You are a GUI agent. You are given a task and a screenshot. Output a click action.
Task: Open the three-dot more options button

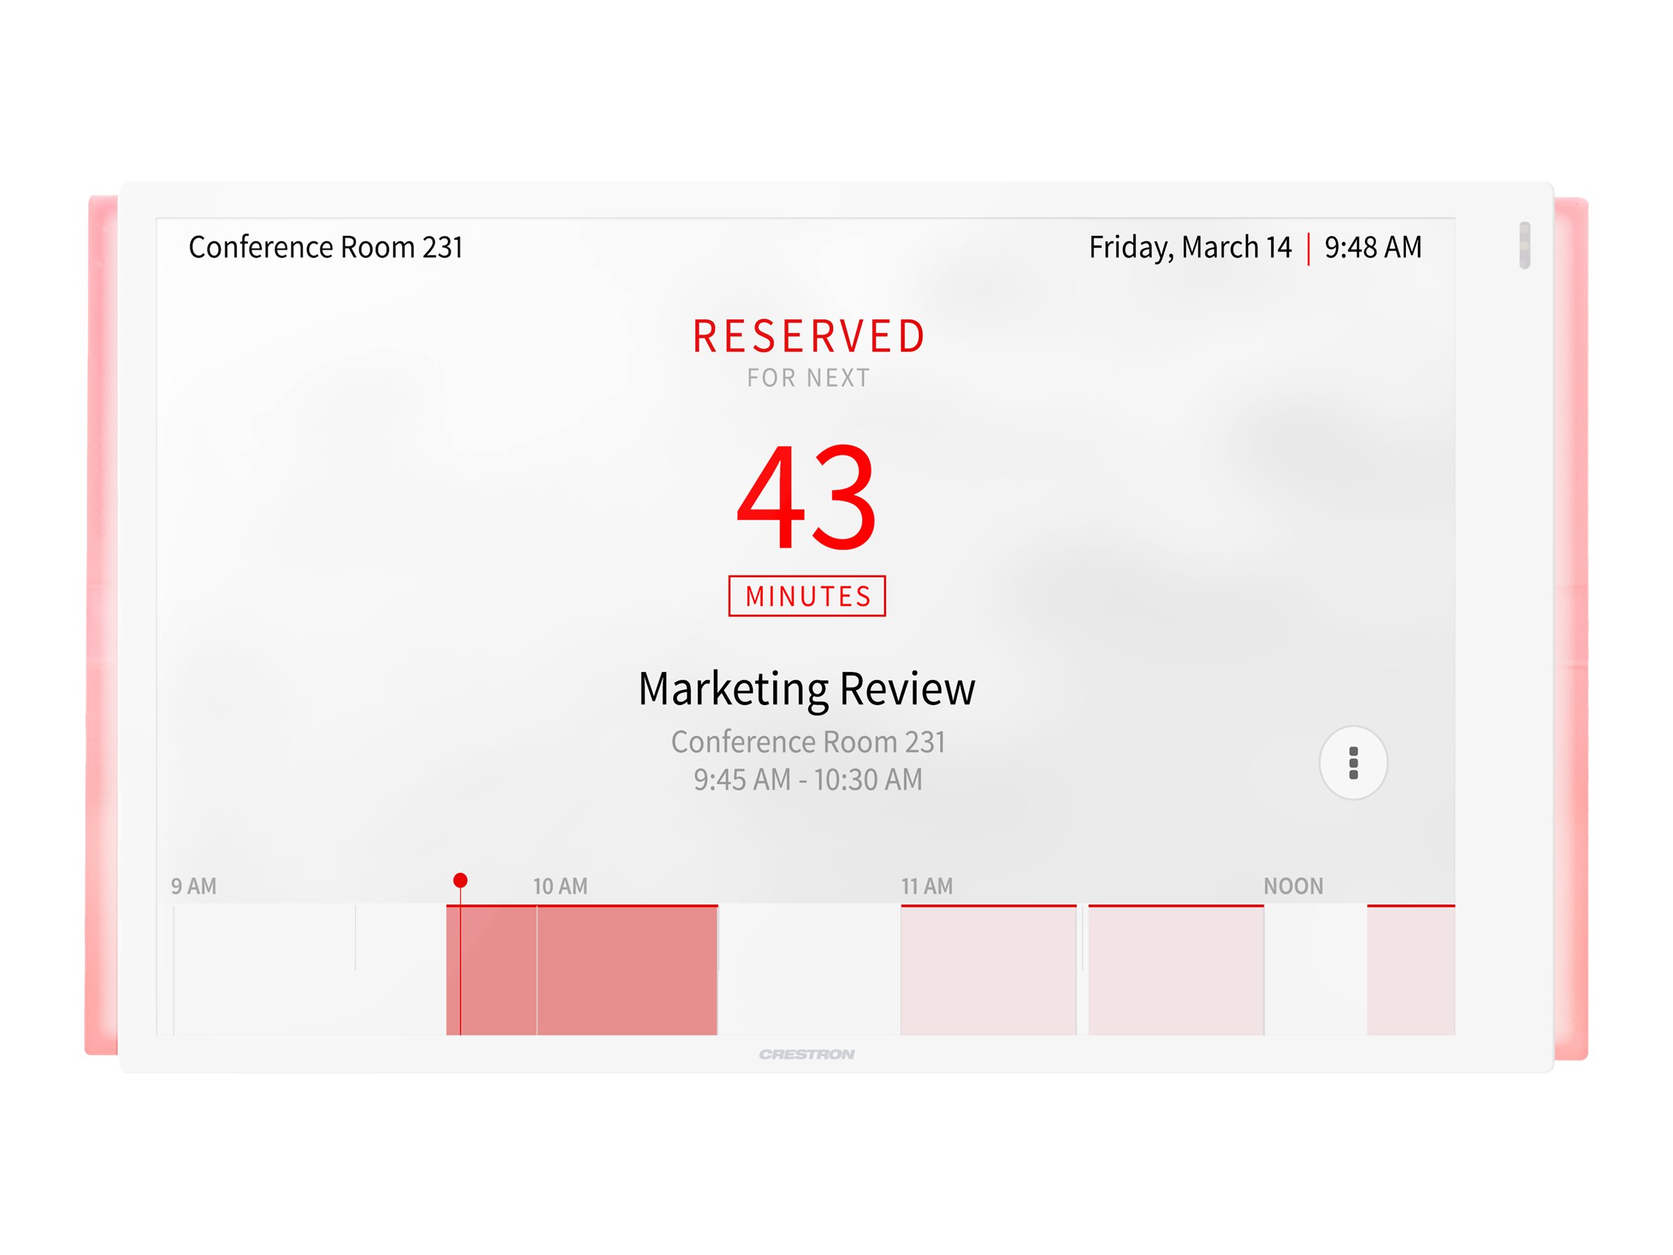click(1353, 763)
